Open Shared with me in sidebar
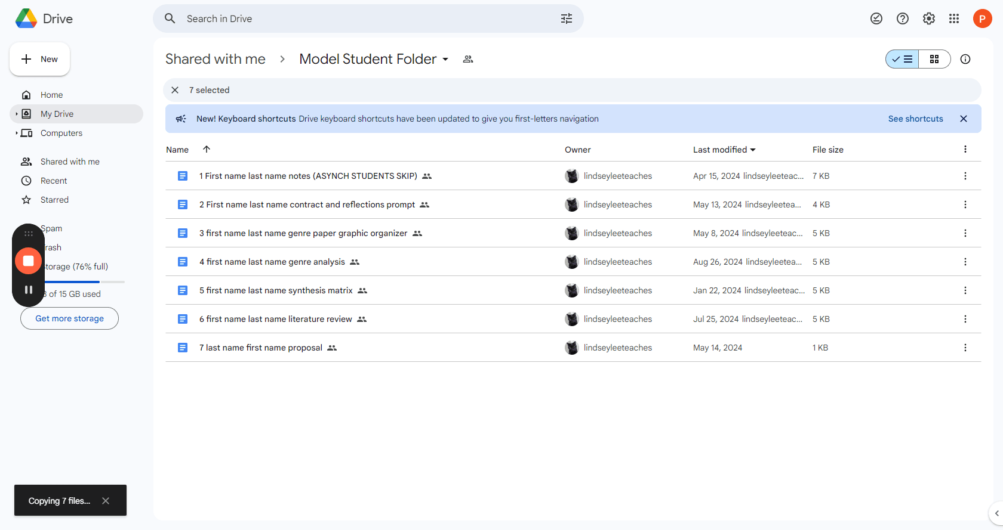This screenshot has width=1003, height=530. click(76, 162)
